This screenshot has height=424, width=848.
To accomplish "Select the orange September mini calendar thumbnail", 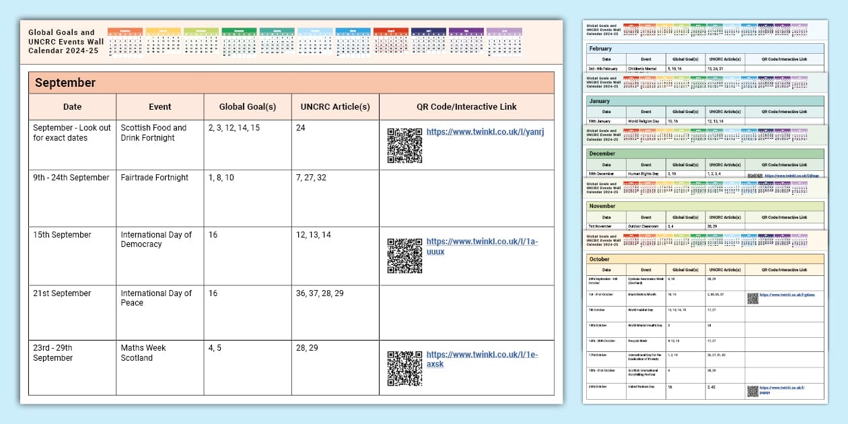I will [x=127, y=37].
